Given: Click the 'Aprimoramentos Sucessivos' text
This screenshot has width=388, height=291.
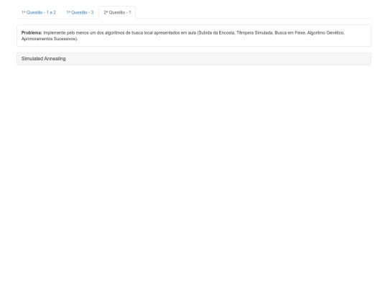Looking at the screenshot, I should (x=49, y=39).
